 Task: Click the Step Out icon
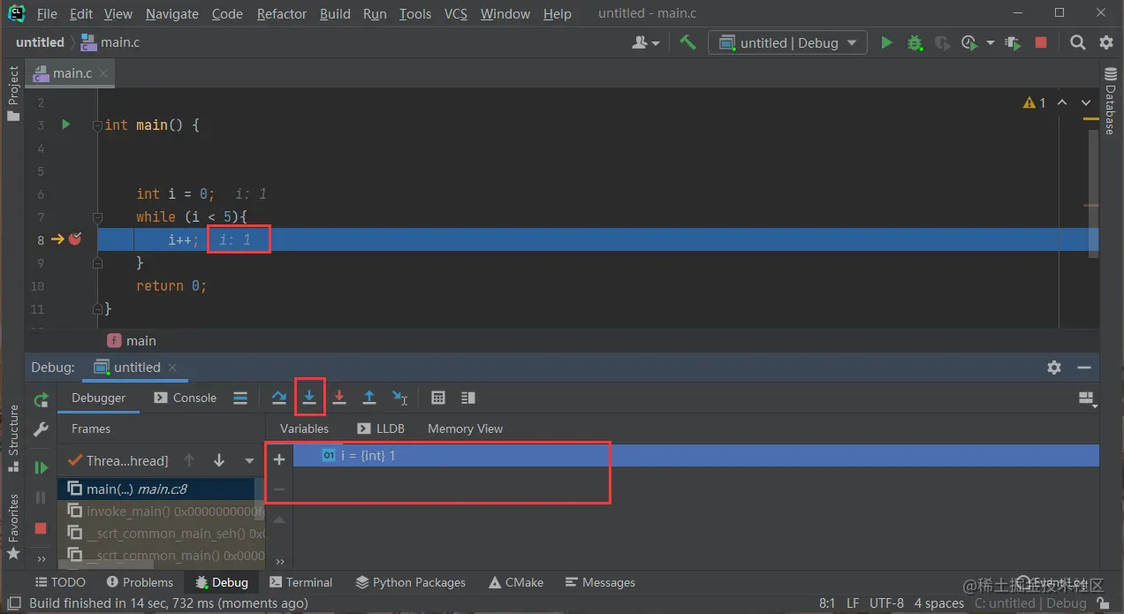click(x=369, y=398)
